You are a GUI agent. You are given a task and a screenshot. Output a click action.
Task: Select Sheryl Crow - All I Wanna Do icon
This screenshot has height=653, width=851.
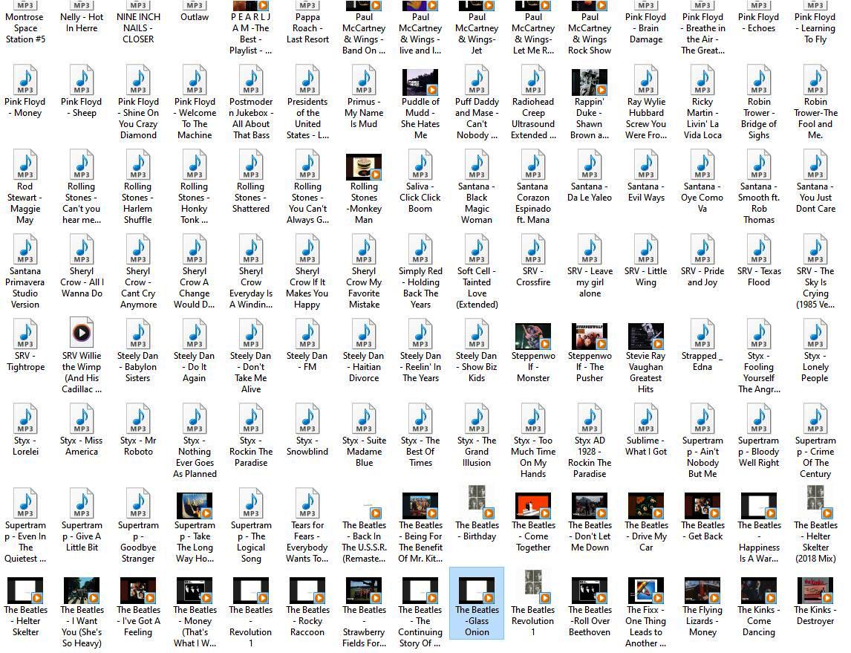pos(82,250)
